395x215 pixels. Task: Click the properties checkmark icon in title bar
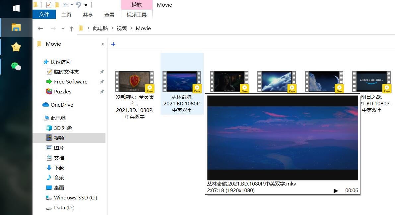coord(49,5)
